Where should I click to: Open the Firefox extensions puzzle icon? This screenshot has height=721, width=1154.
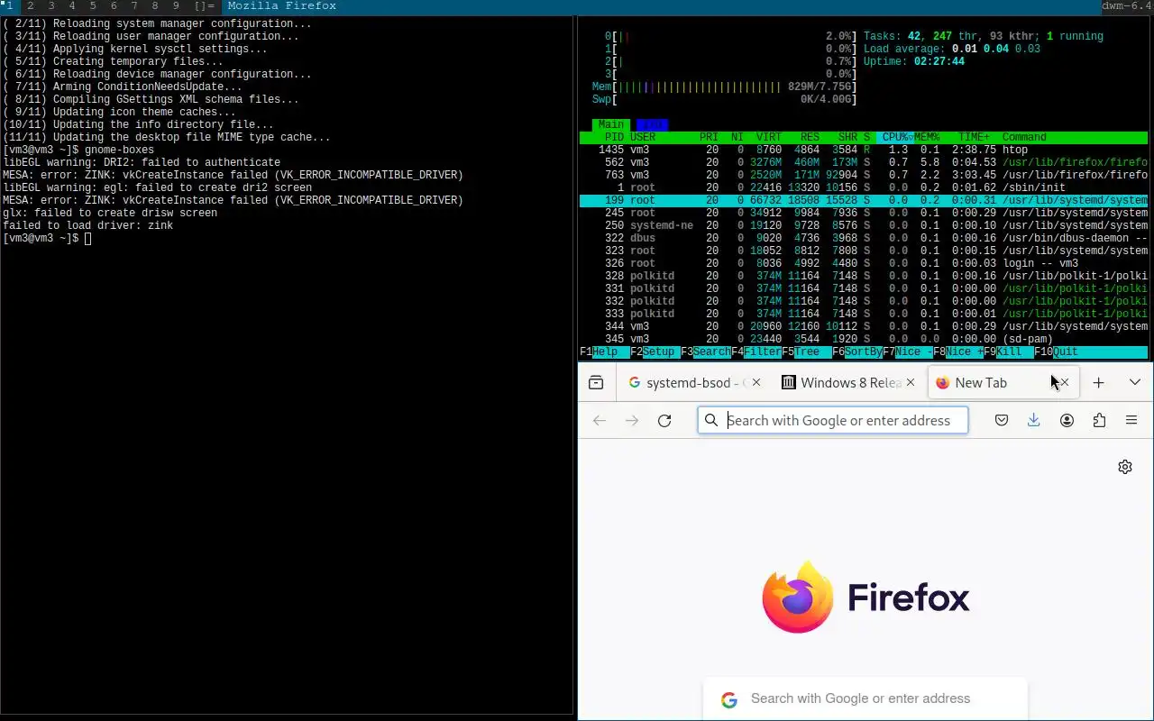(x=1099, y=420)
